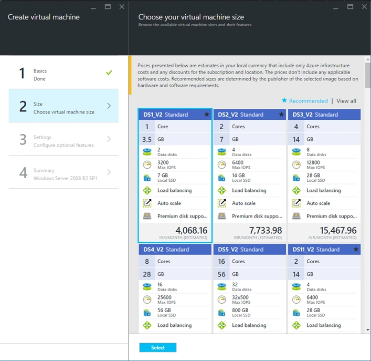
Task: Click the Max IOPS gauge icon in DS5_V2 card
Action: 221,300
